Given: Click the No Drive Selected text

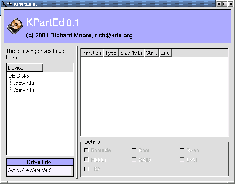Looking at the screenshot, I should tap(29, 170).
